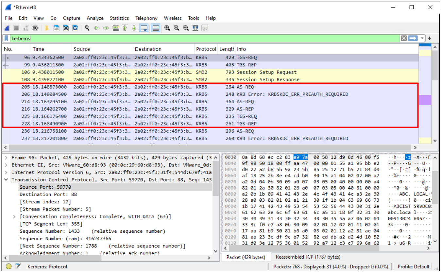This screenshot has width=441, height=272.
Task: Sort packets by the No. column
Action: [x=16, y=49]
